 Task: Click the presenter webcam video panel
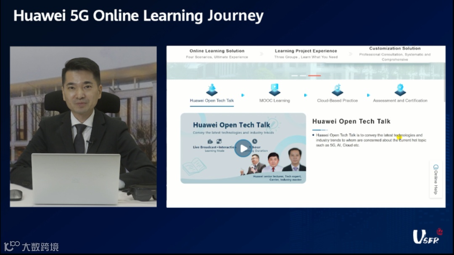(x=83, y=127)
